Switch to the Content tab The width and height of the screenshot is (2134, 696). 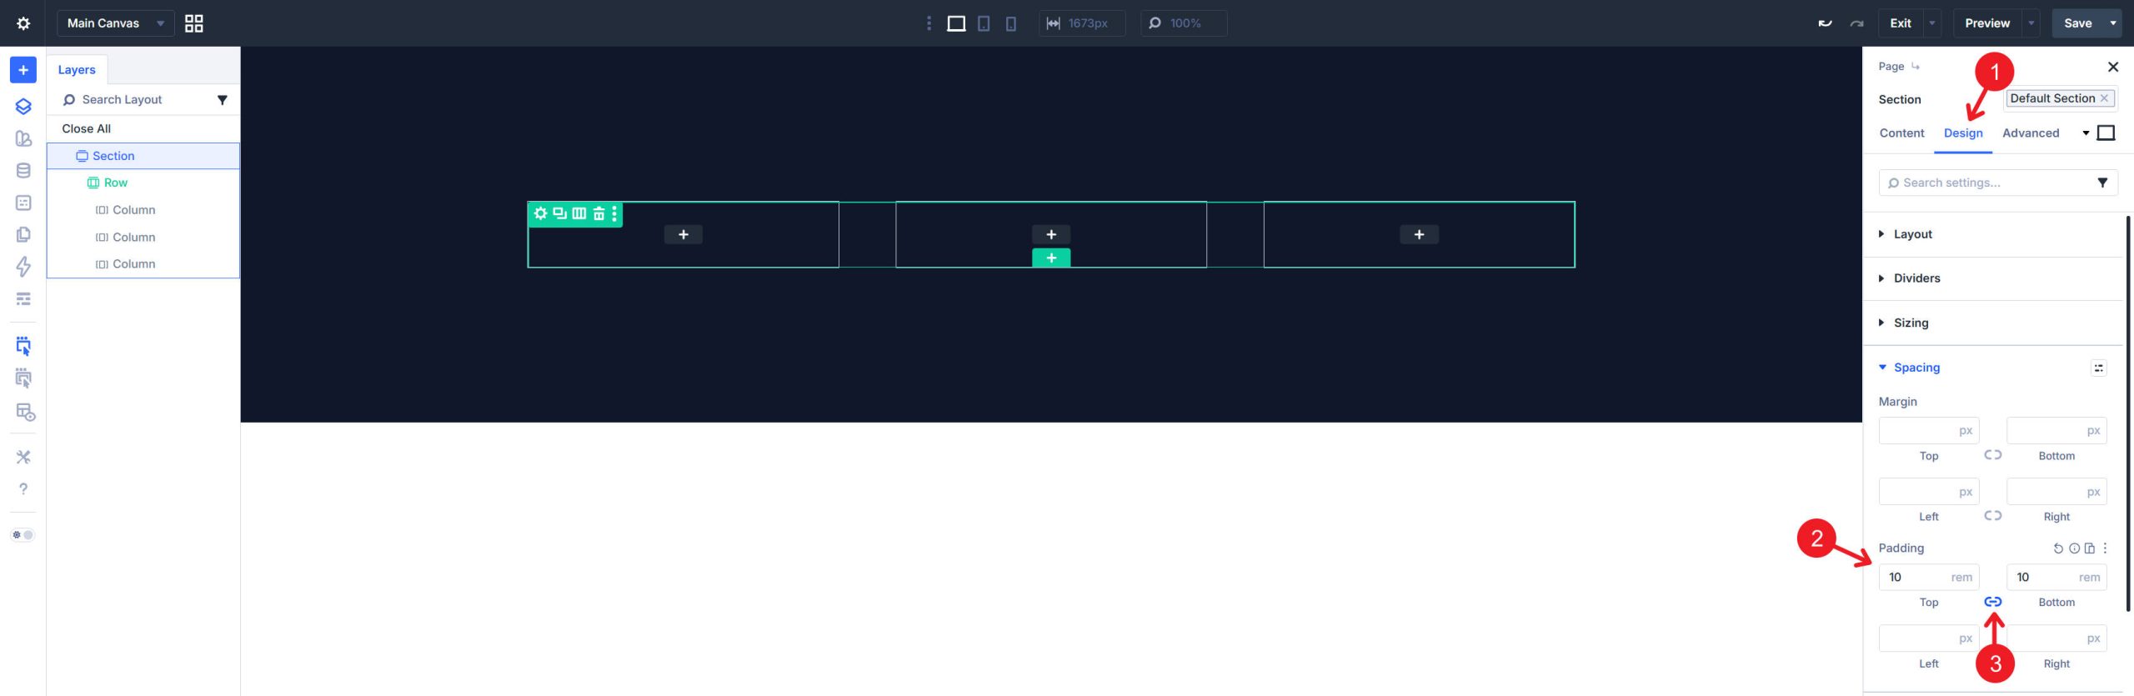click(1901, 133)
